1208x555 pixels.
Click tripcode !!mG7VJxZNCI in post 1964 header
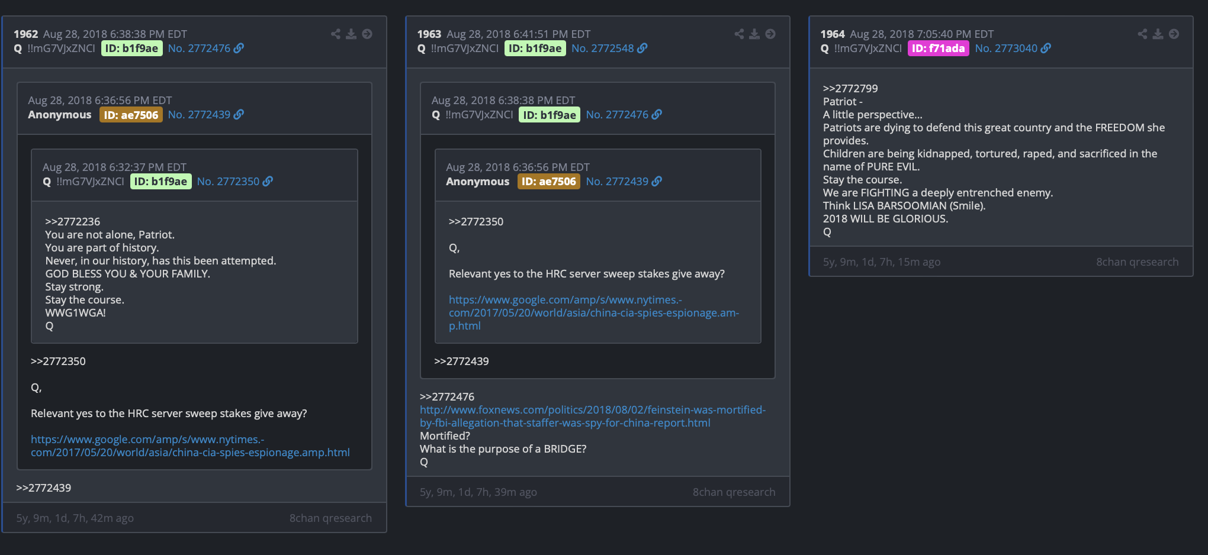868,48
